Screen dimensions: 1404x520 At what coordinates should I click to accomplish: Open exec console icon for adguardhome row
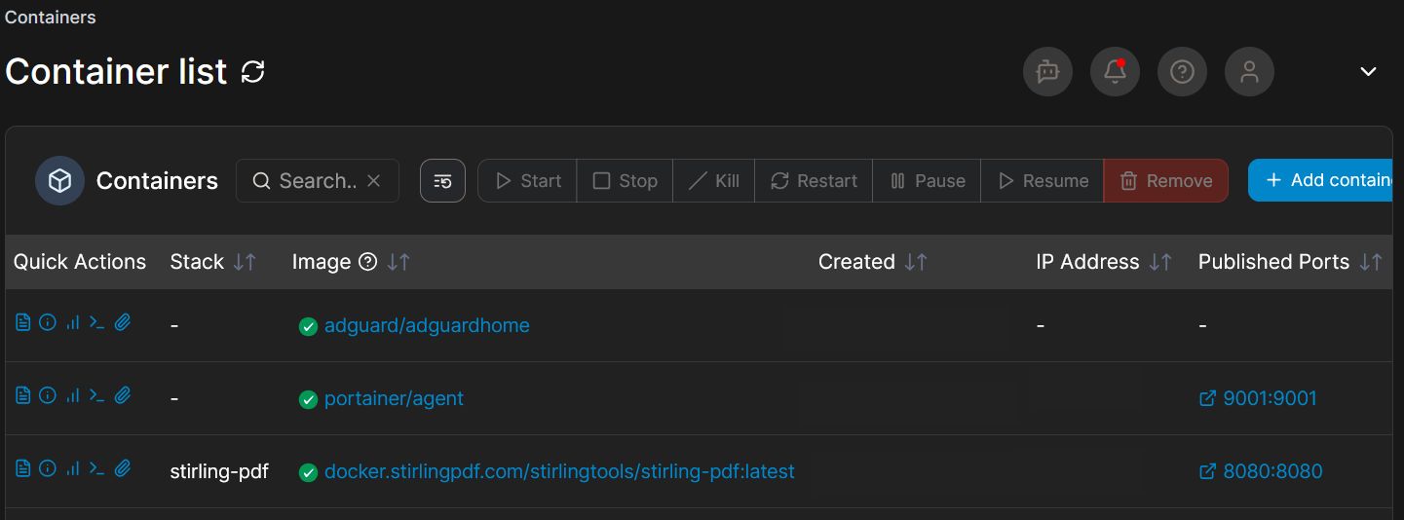96,322
